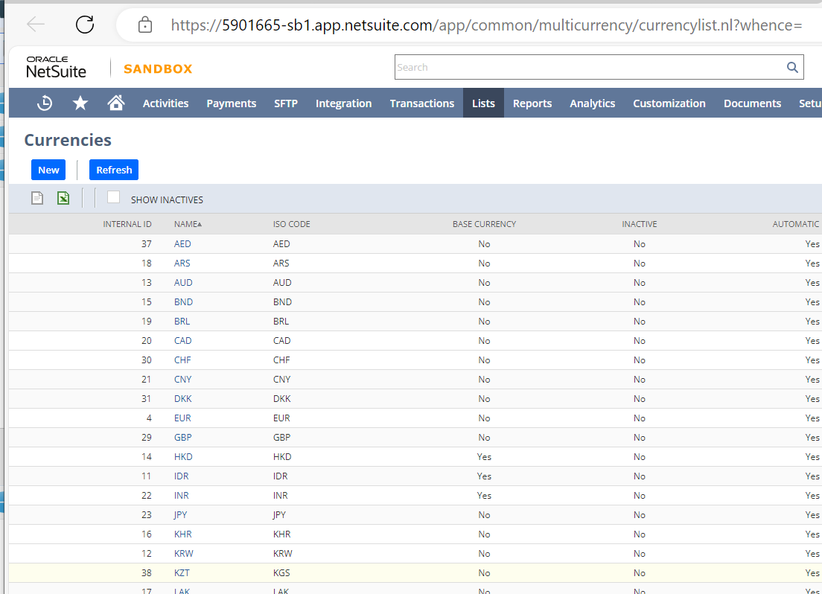
Task: Open the Shortcuts star icon
Action: [80, 103]
